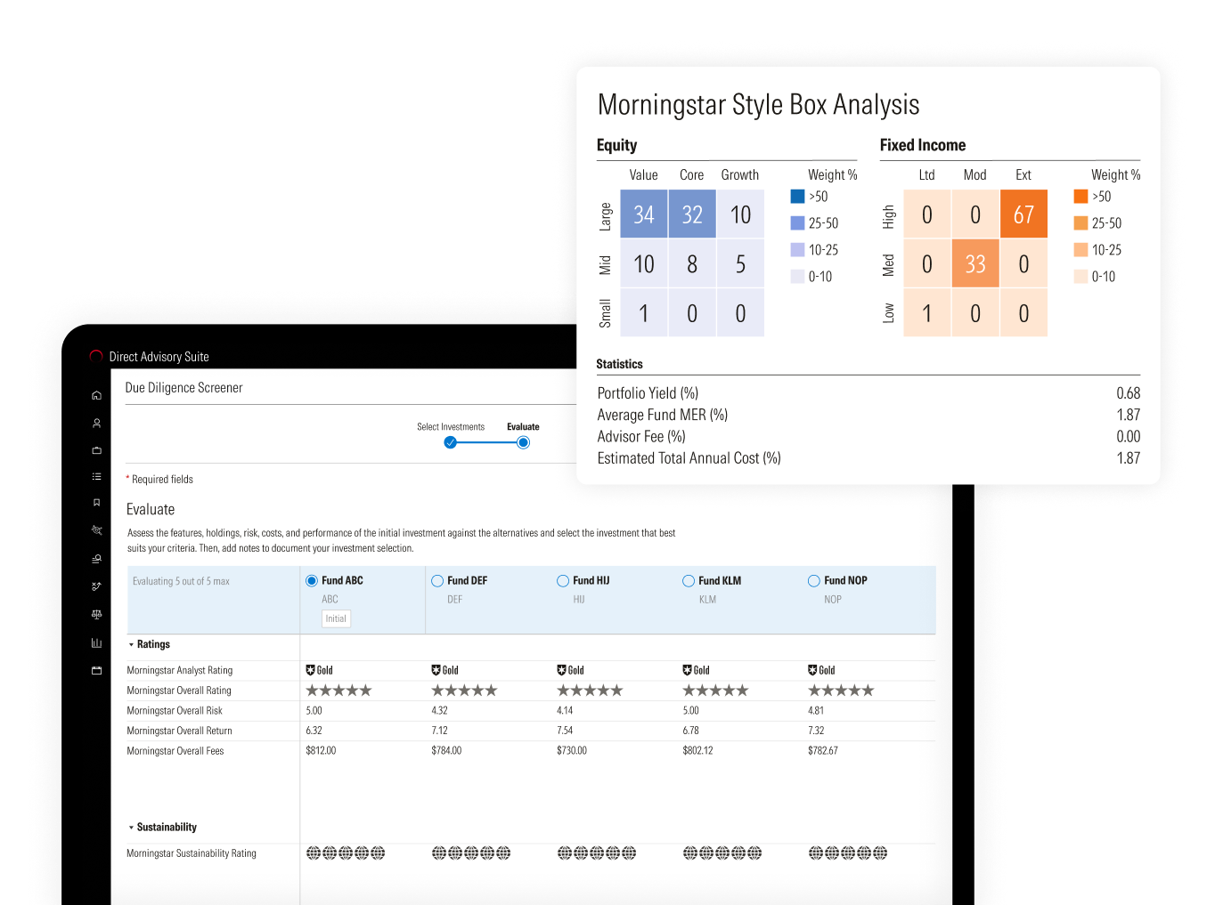1215x905 pixels.
Task: Click the red Morningstar logo beside Direct Advisory Suite
Action: [x=96, y=356]
